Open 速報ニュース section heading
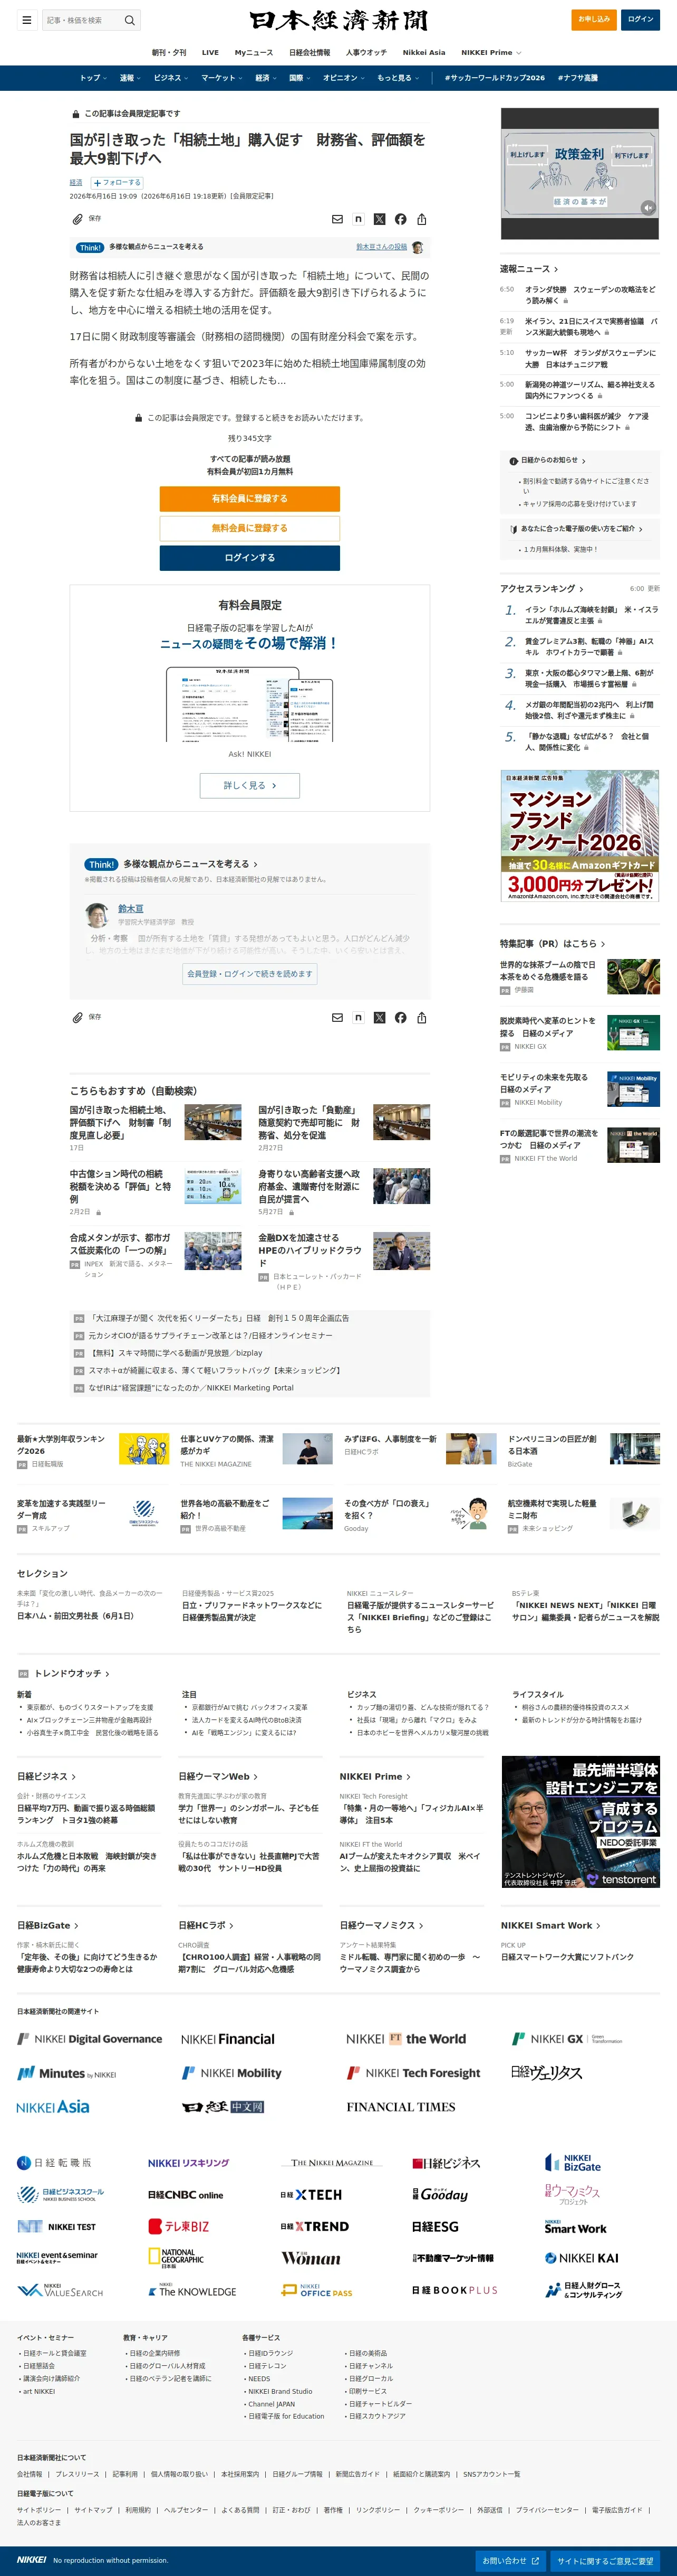The image size is (677, 2576). coord(529,269)
